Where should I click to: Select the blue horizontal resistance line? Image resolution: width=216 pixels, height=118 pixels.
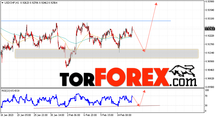tap(86, 21)
